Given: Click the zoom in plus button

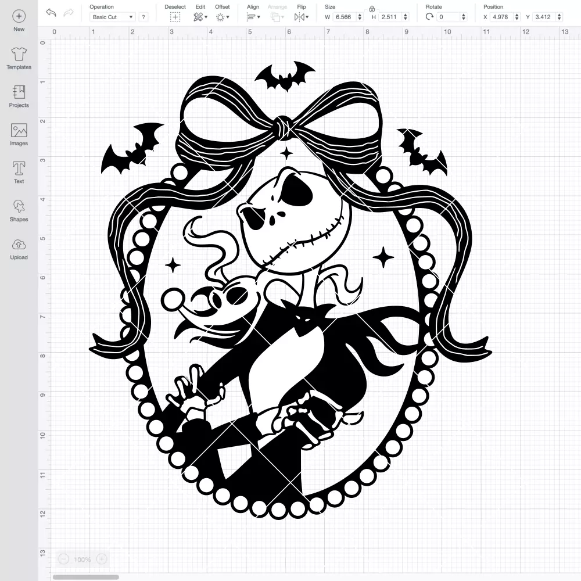Looking at the screenshot, I should click(102, 559).
